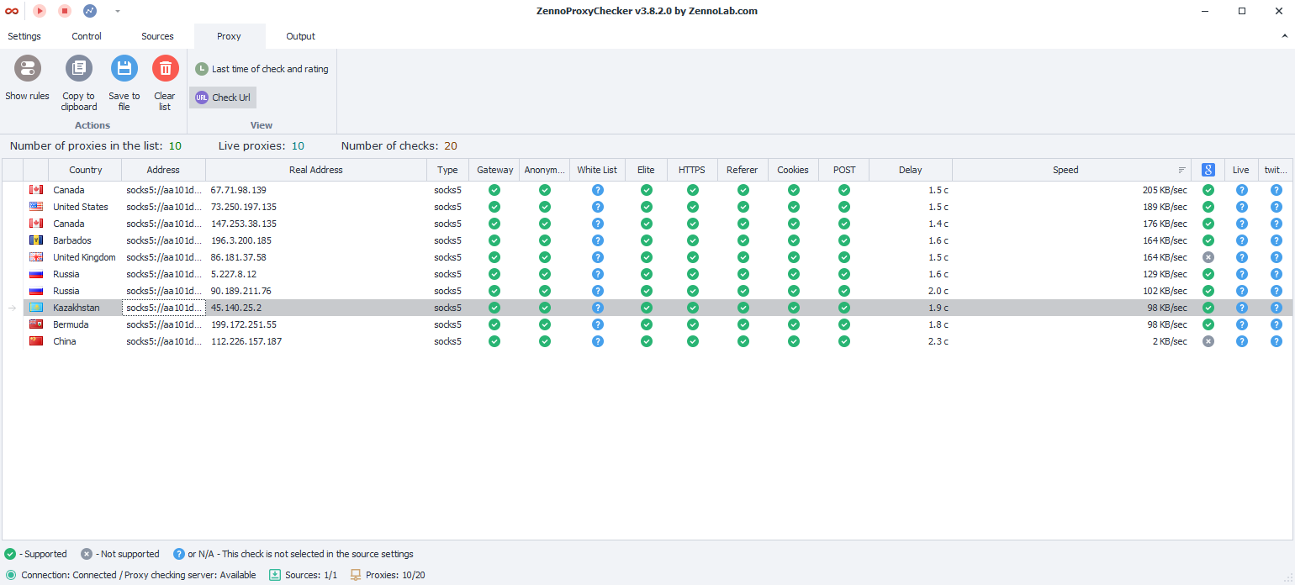Screen dimensions: 1295x585
Task: Select real address 73.250.197.135
Action: pyautogui.click(x=244, y=207)
